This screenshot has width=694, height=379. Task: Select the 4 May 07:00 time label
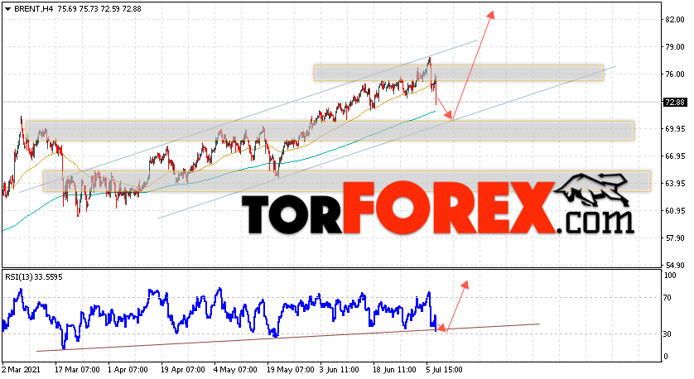click(235, 370)
